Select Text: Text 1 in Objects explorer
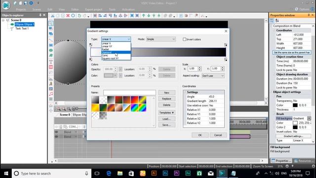 [22, 29]
